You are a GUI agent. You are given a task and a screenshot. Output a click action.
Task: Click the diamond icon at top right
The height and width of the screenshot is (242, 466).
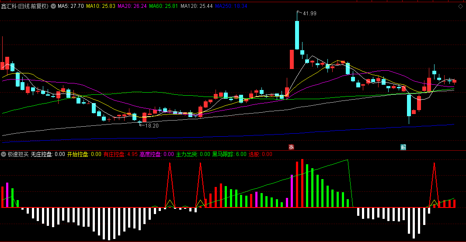(x=460, y=6)
